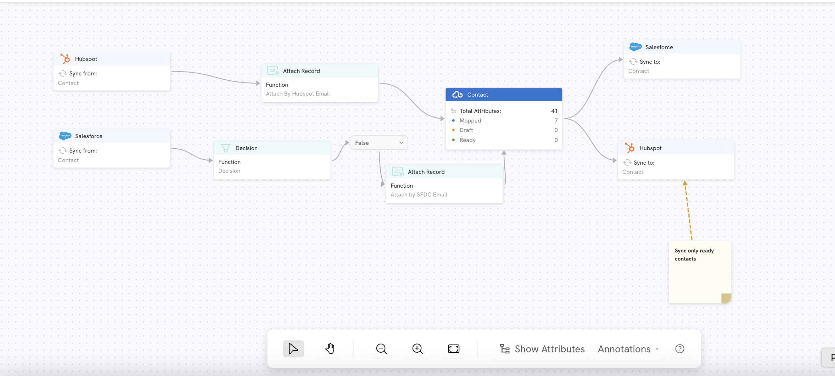This screenshot has height=376, width=835.
Task: Open the Salesforce Sync to Contact node
Action: [x=682, y=59]
